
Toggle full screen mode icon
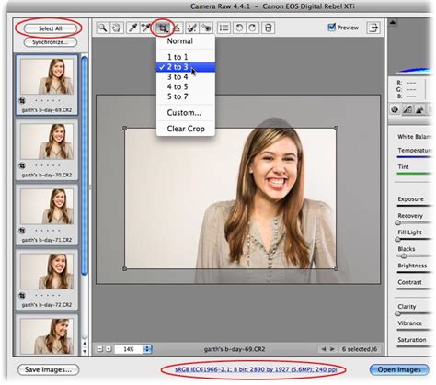pos(373,28)
